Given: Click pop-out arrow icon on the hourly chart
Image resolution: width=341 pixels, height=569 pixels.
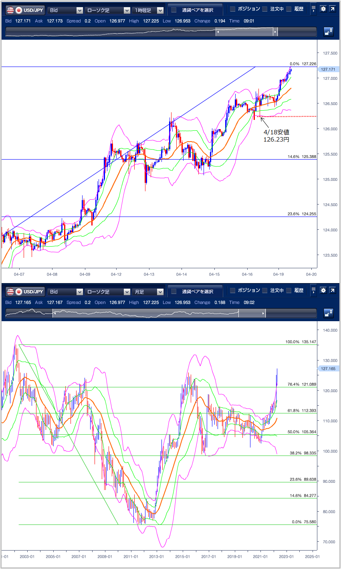Looking at the screenshot, I should click(x=332, y=10).
